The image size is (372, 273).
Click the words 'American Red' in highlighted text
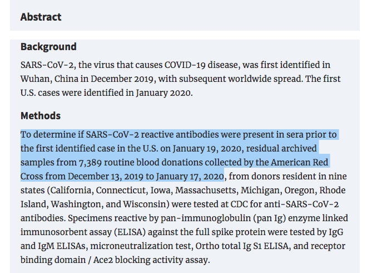[x=299, y=163]
